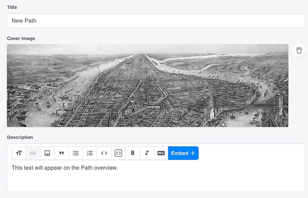This screenshot has width=308, height=198.
Task: Toggle bold formatting
Action: (x=133, y=153)
